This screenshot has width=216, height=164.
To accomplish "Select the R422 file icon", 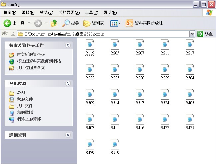I will [x=165, y=119].
